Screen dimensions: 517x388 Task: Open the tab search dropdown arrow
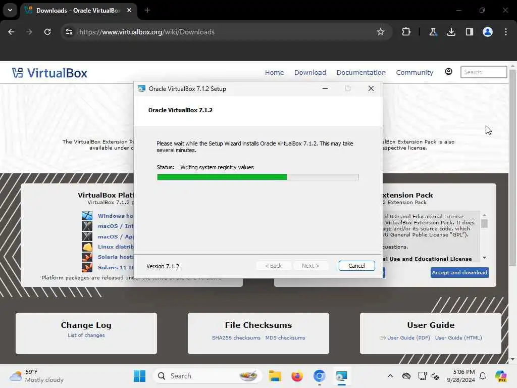click(x=10, y=10)
